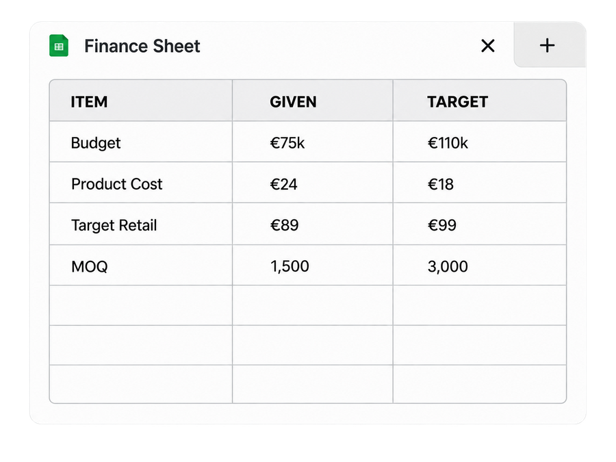Image resolution: width=616 pixels, height=462 pixels.
Task: Select the MOQ cell
Action: (x=140, y=265)
